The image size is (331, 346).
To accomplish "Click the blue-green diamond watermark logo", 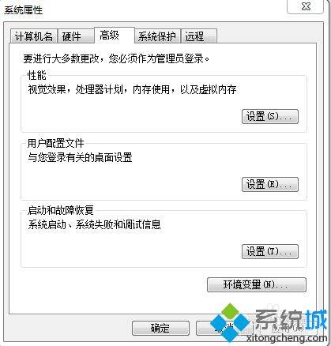I will coord(230,322).
